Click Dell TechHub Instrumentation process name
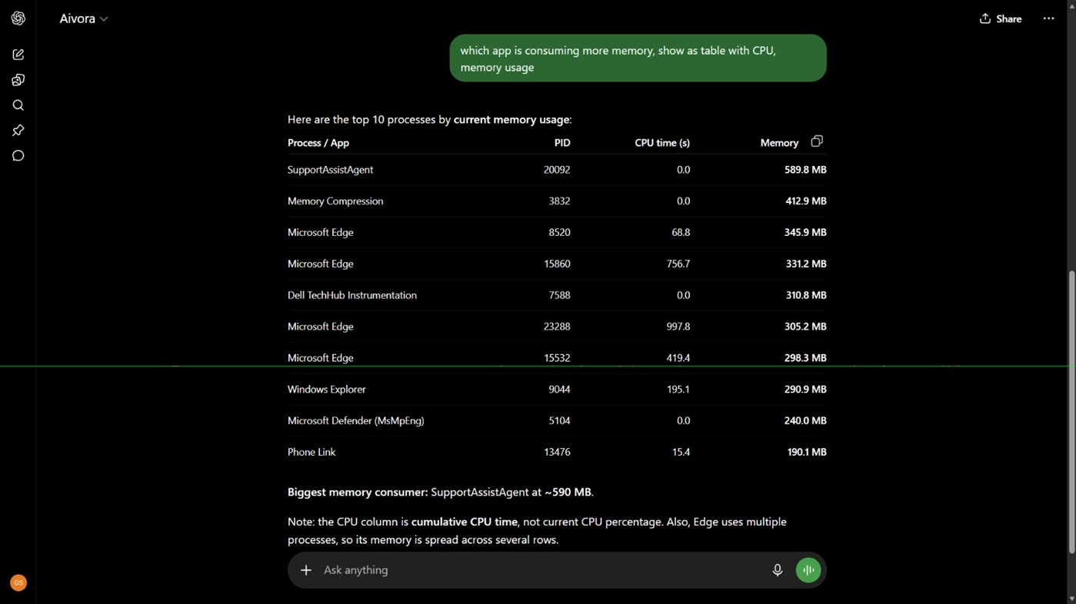 click(352, 295)
